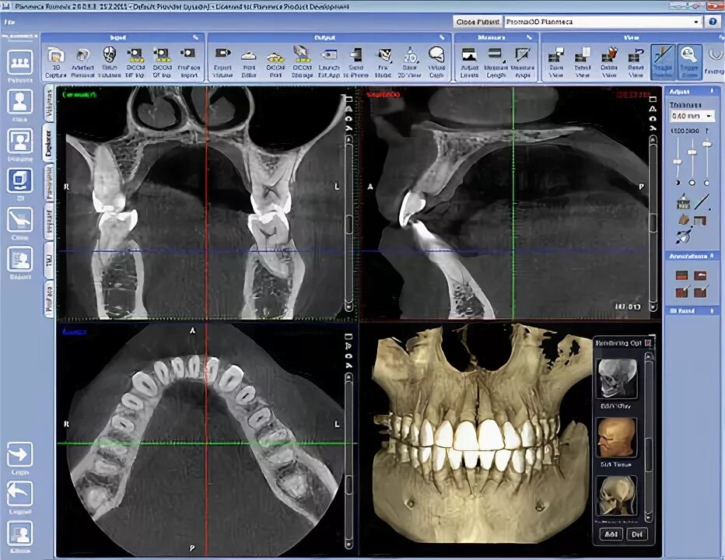This screenshot has width=725, height=560.
Task: Toggle maximize square on axial view
Action: click(348, 337)
